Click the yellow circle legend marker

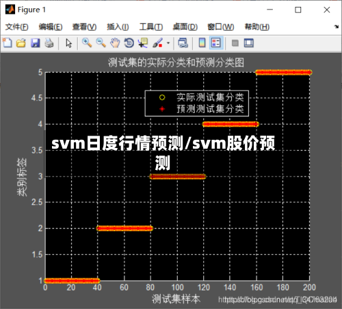(162, 97)
